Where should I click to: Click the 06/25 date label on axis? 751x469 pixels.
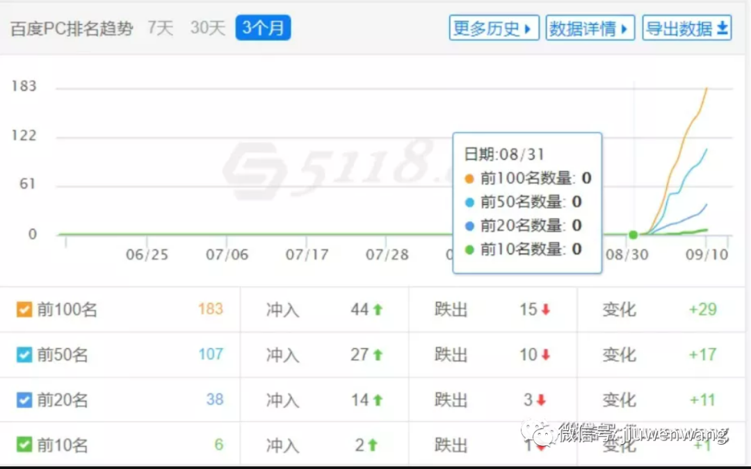point(147,254)
